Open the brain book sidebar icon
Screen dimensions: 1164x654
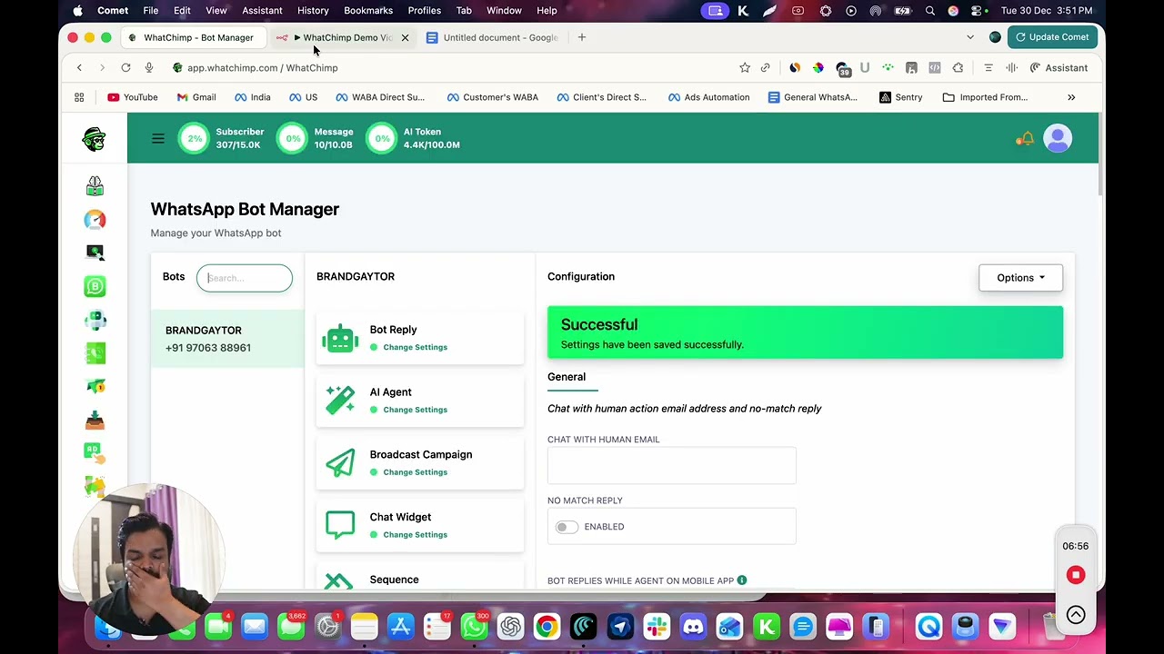tap(95, 185)
